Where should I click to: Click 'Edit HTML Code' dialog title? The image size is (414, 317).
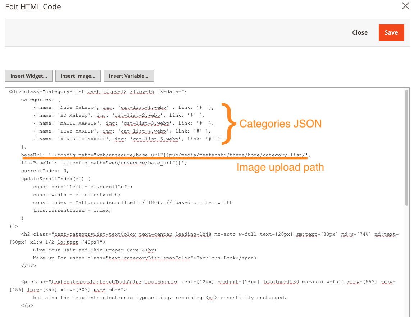tap(33, 6)
